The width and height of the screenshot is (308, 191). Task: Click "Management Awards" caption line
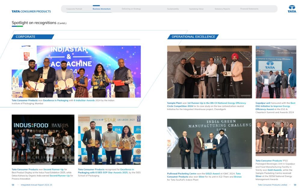tap(267, 179)
